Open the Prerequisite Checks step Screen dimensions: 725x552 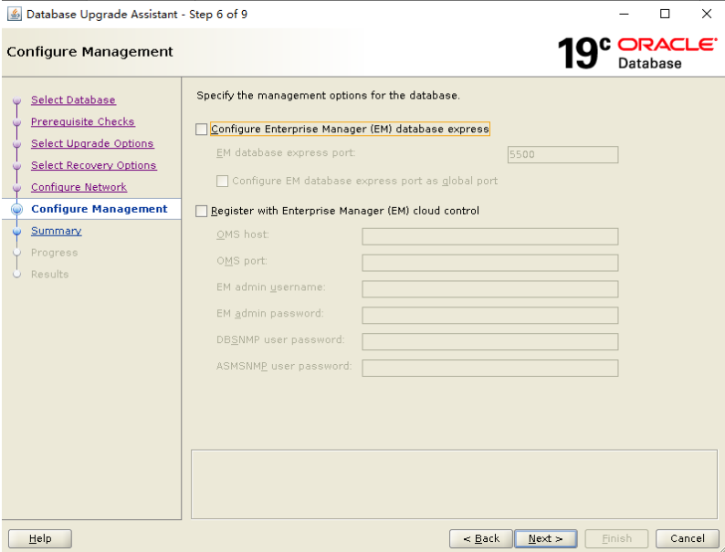[83, 122]
